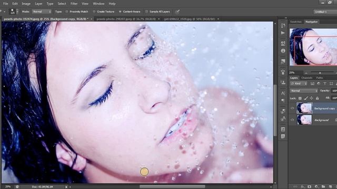Screen dimensions: 337x189
Task: Add a layer mask
Action: 309,187
